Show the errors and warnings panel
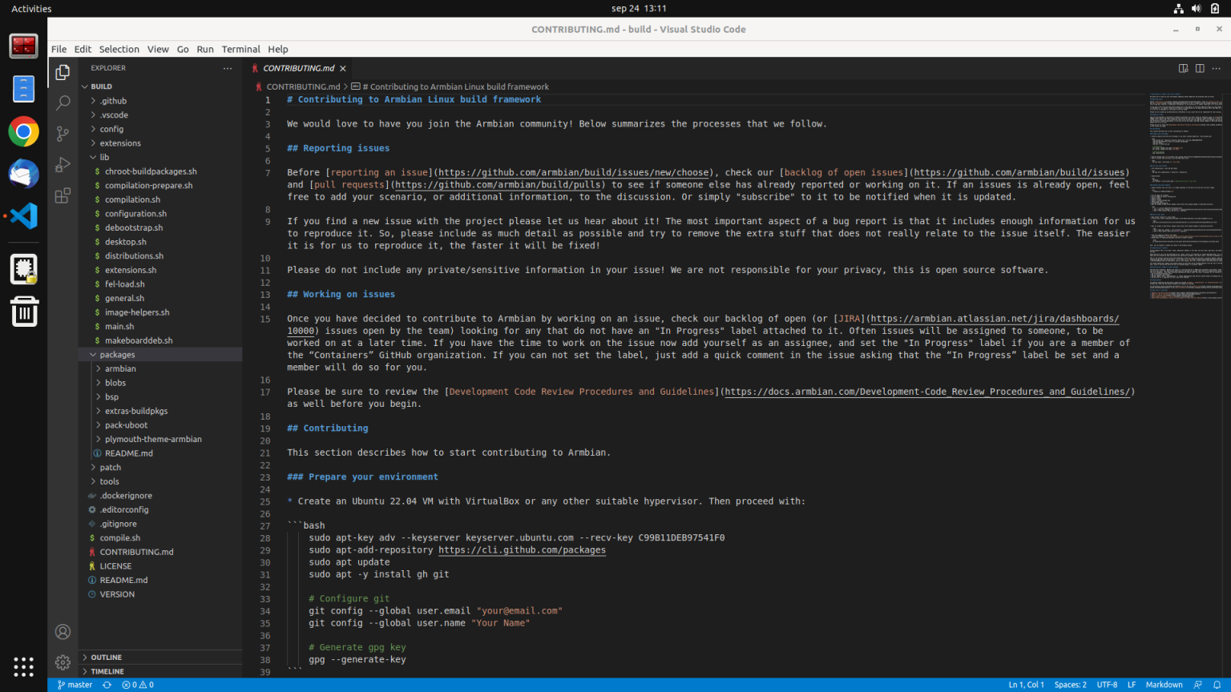This screenshot has height=692, width=1231. pos(136,685)
